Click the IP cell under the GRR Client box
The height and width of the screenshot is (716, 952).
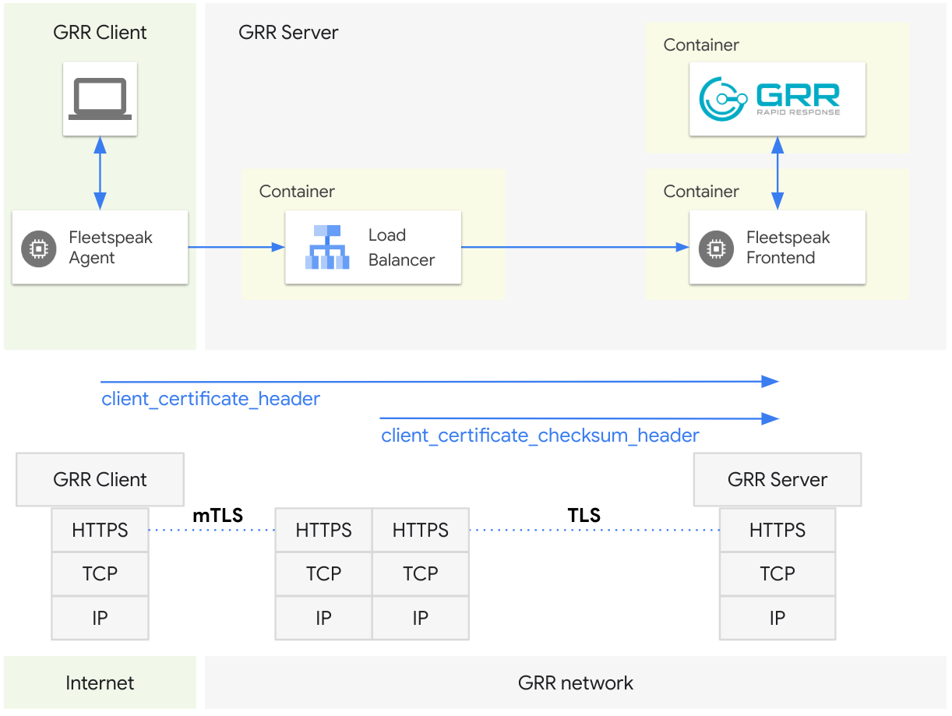[x=100, y=619]
